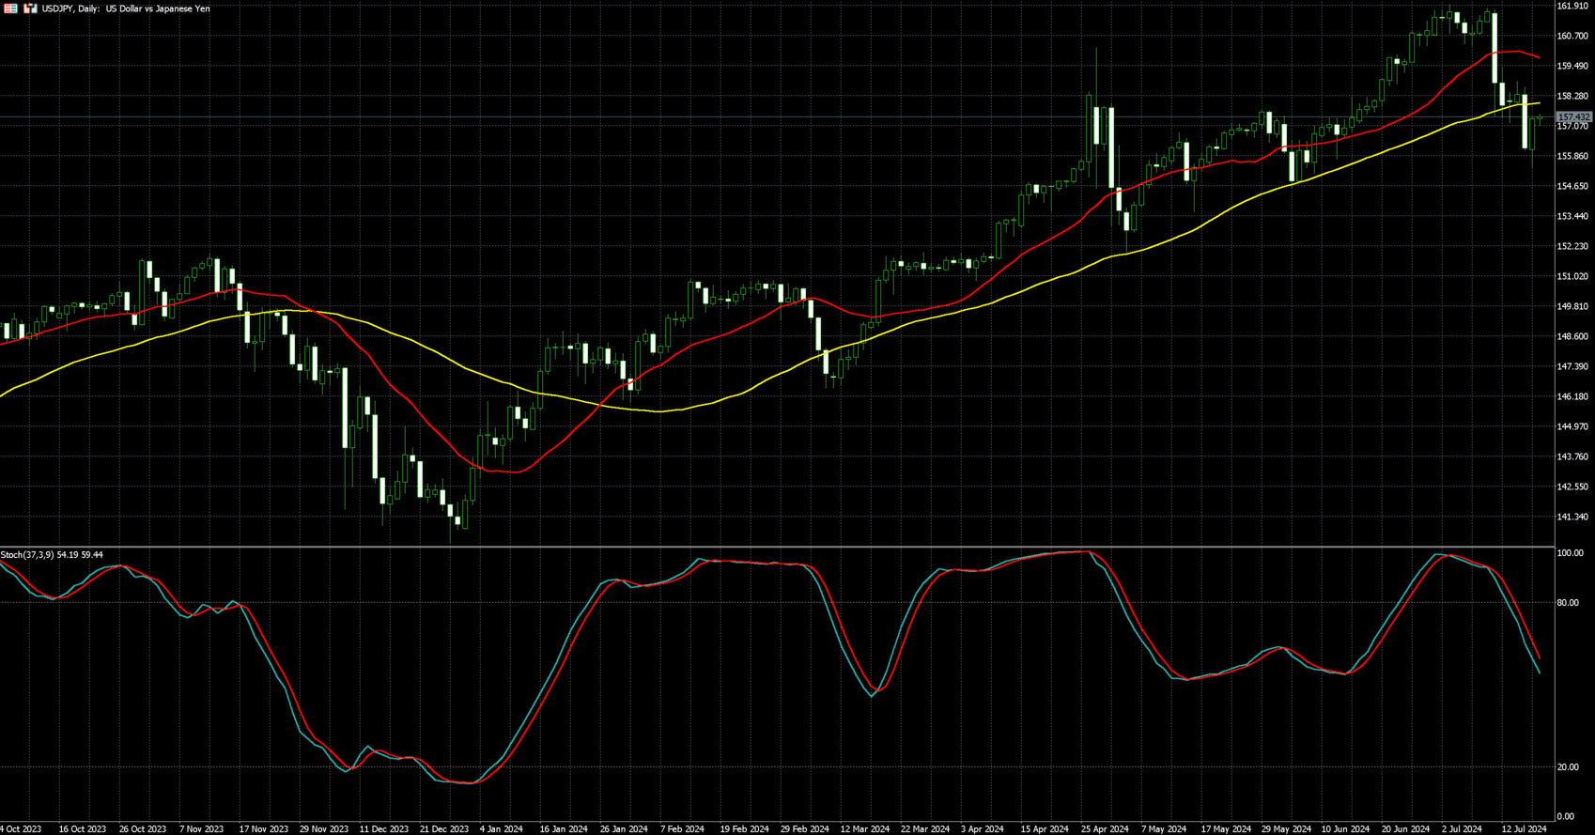Open the Depth of Market grid icon
Screen dimensions: 1595x835
coord(11,8)
